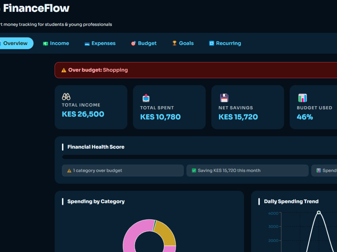Click the money icon beside Income
The width and height of the screenshot is (337, 252).
pyautogui.click(x=45, y=43)
